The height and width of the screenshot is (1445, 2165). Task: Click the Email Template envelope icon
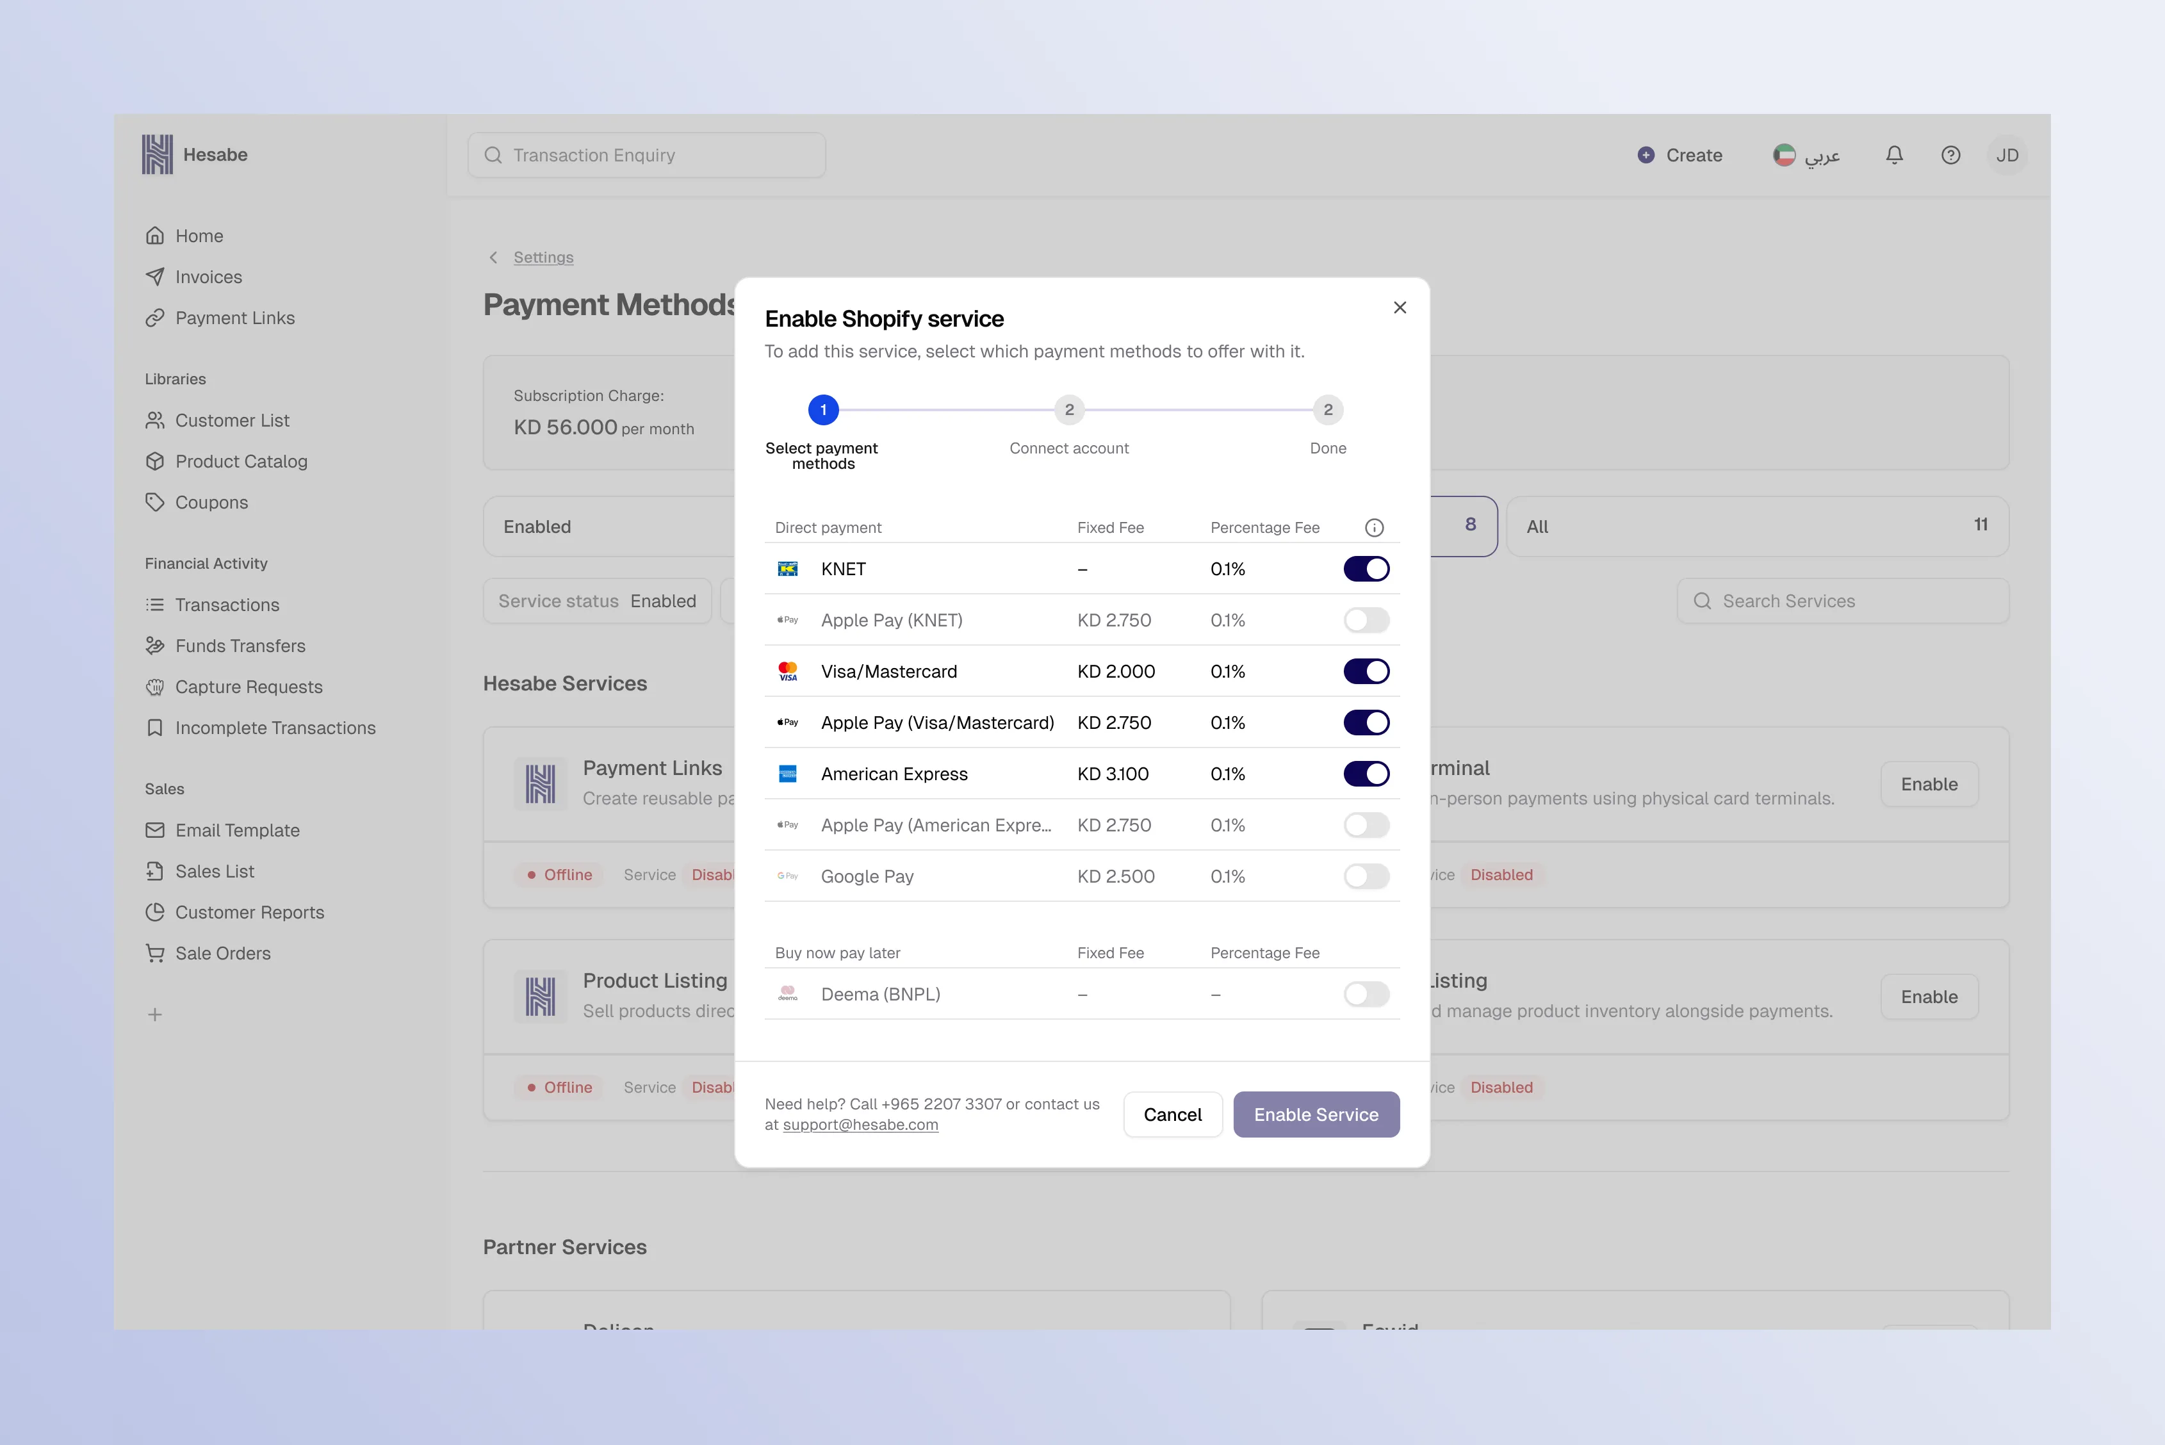pyautogui.click(x=155, y=830)
